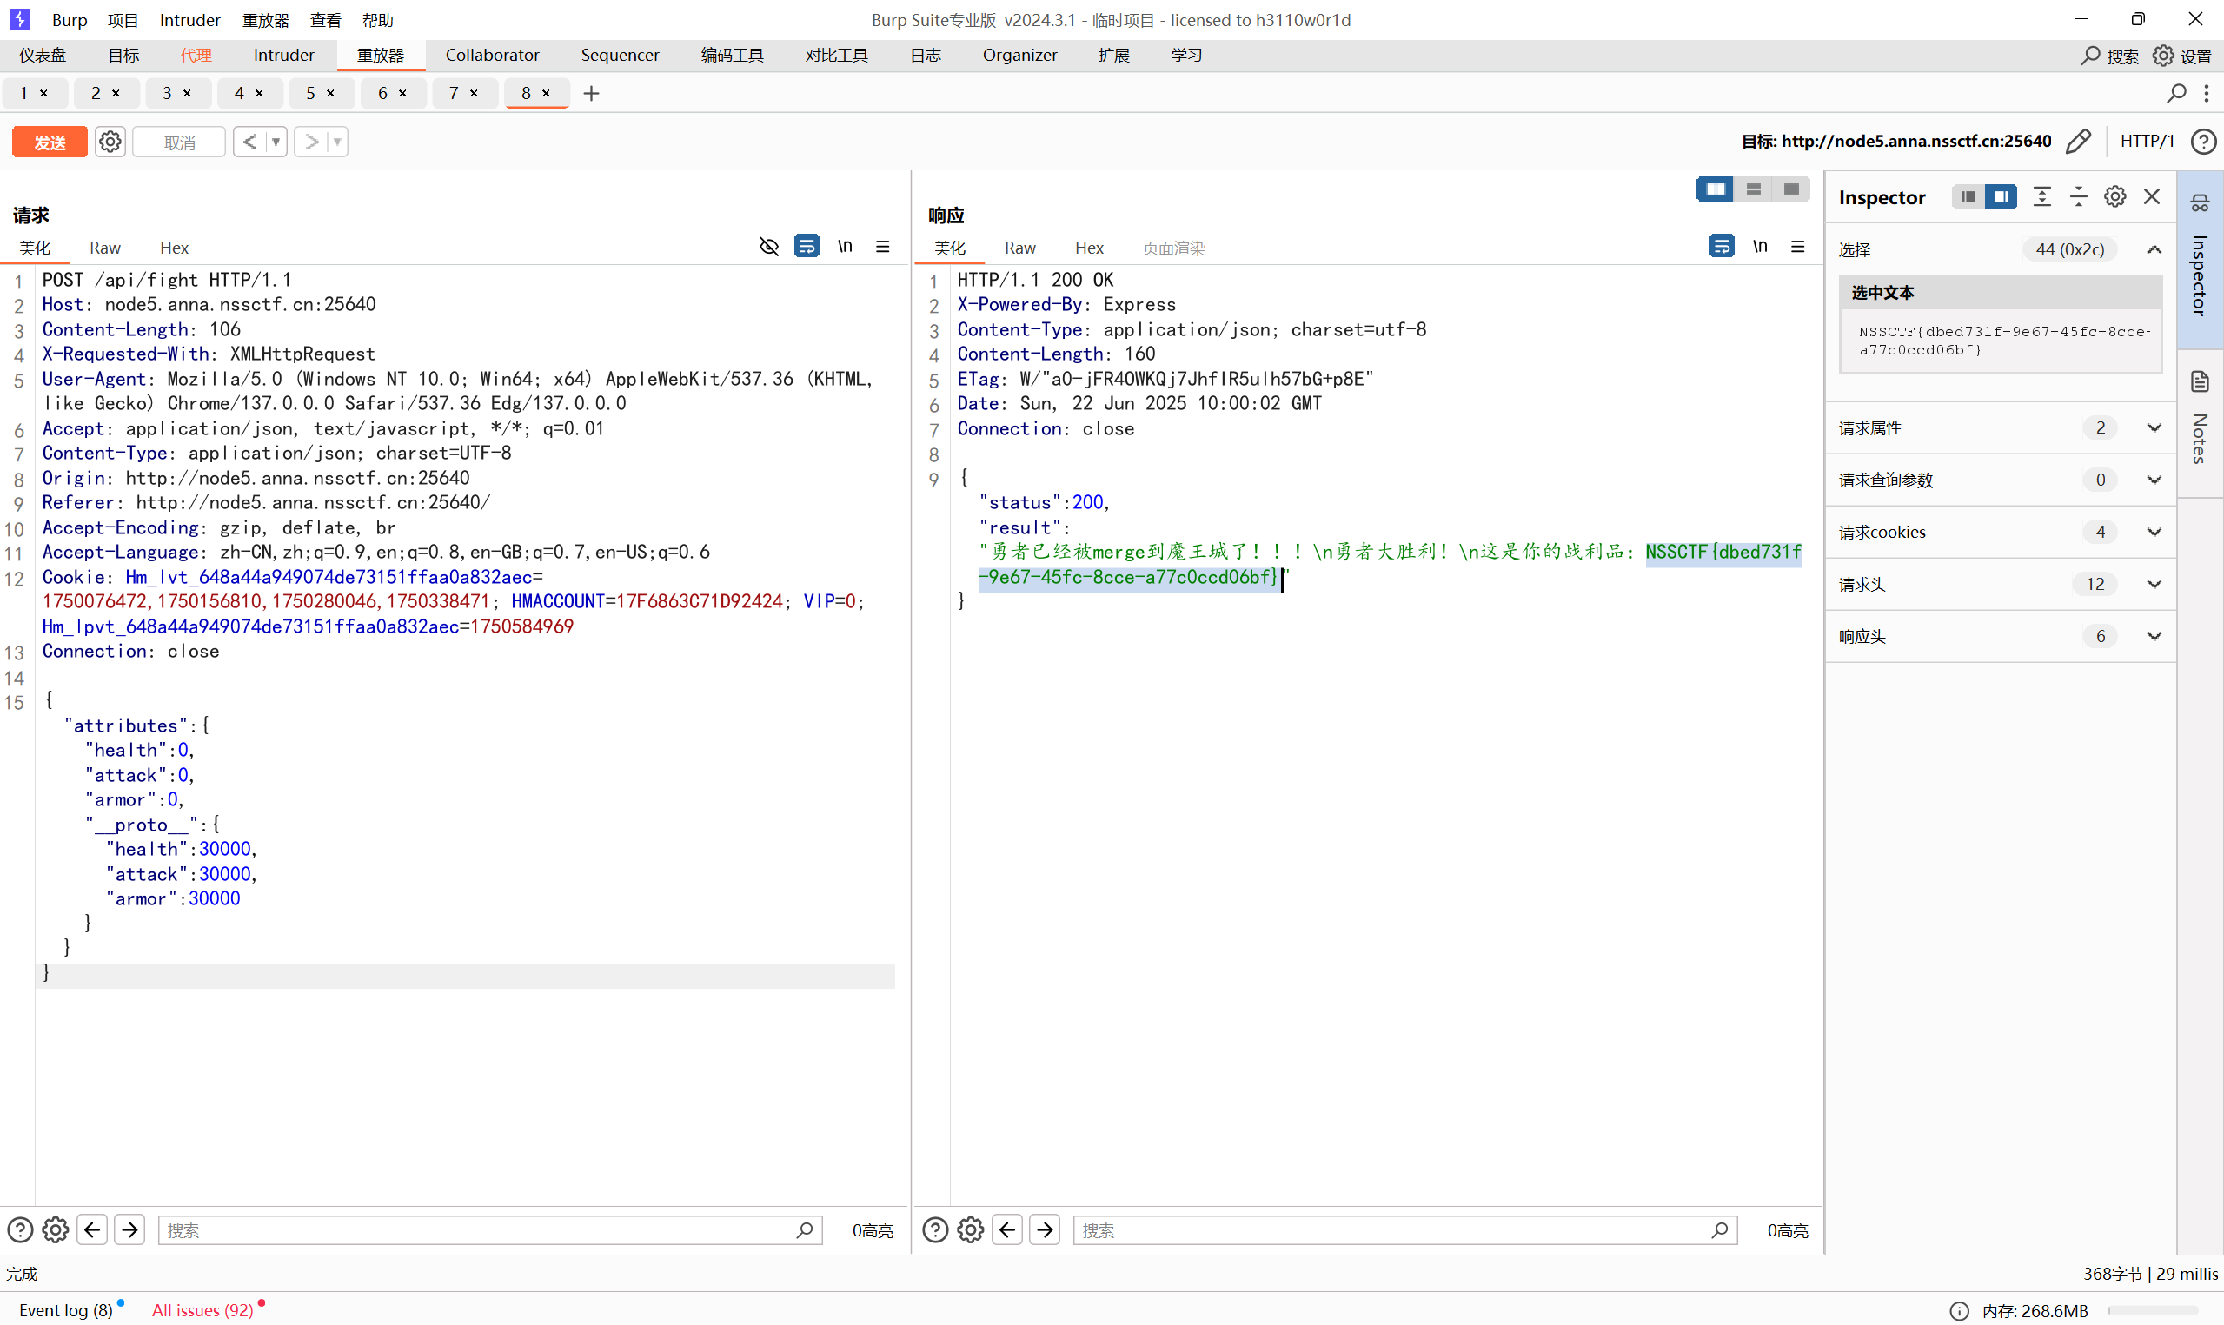Click the 取消 cancel button
Screen dimensions: 2224x1325
178,142
